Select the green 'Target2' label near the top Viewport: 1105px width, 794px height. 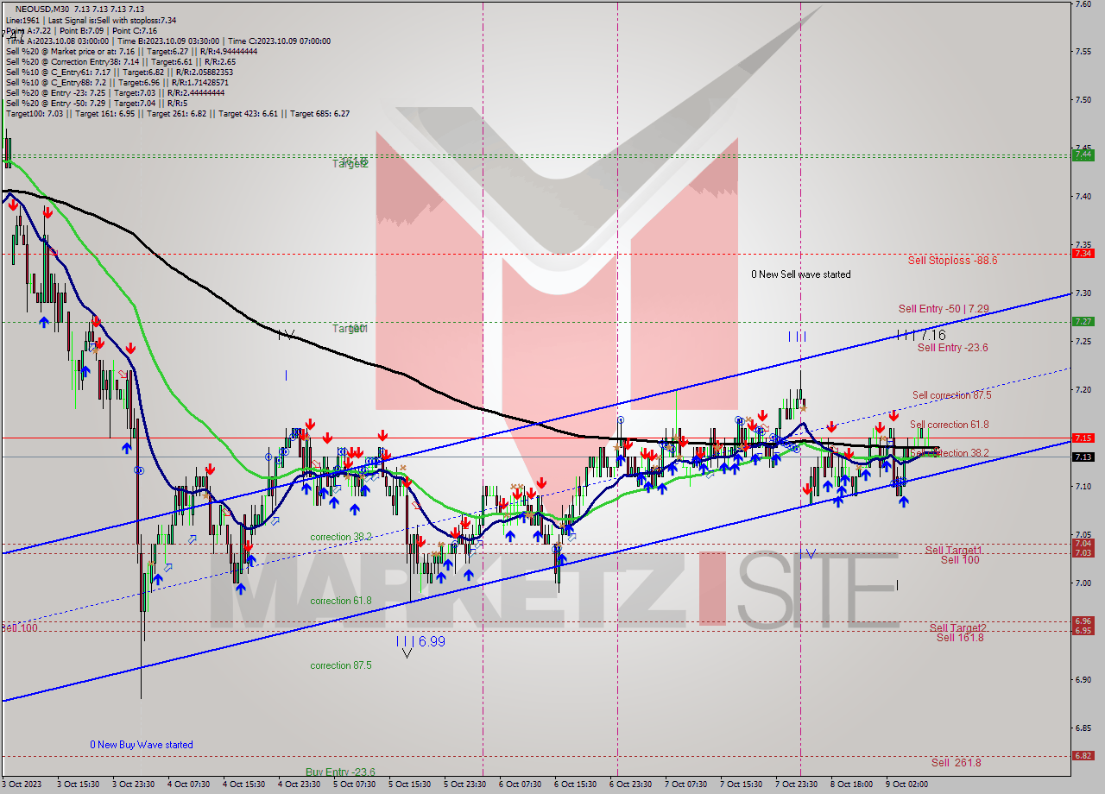click(350, 163)
